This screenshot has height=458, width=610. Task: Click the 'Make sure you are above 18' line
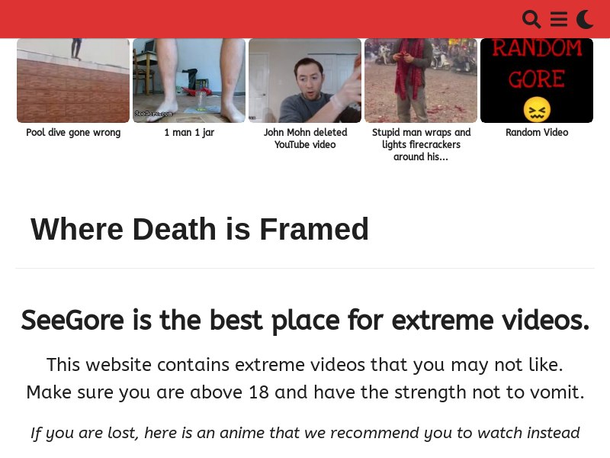(x=305, y=392)
